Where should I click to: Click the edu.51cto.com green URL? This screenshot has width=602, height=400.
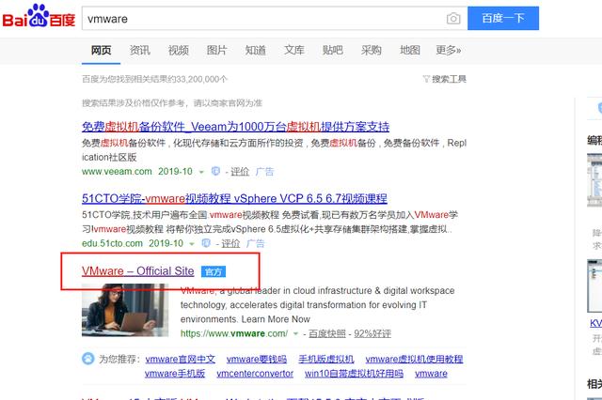112,243
